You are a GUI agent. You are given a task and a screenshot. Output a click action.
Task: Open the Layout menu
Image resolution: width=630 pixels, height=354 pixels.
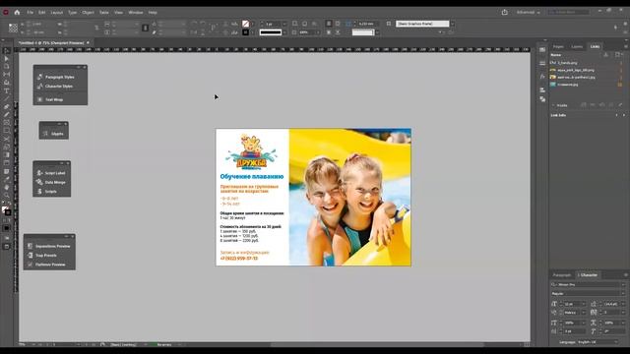(x=57, y=13)
